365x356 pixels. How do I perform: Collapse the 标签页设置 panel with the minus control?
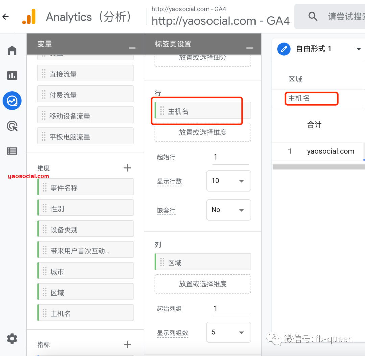click(249, 48)
